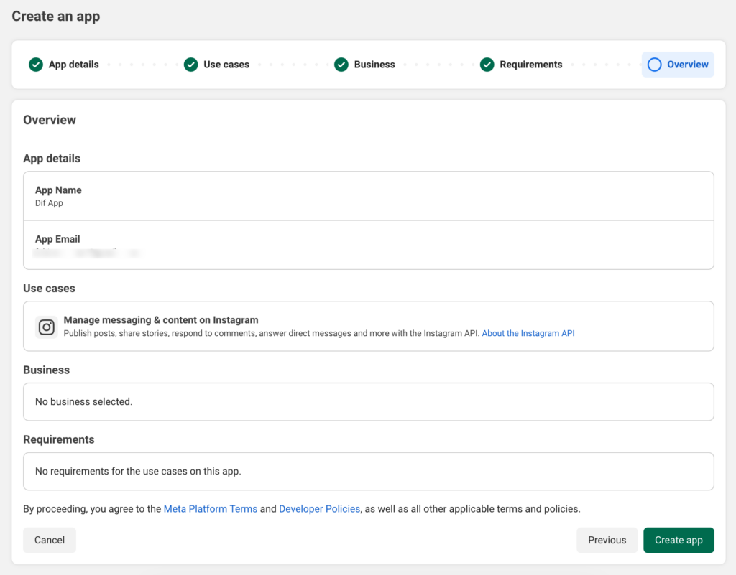The height and width of the screenshot is (575, 736).
Task: Open the Developer Policies link
Action: 319,509
